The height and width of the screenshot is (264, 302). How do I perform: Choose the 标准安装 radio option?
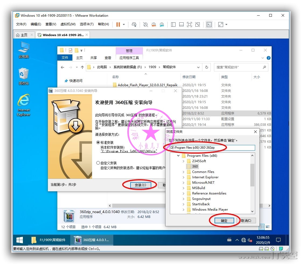[98, 143]
